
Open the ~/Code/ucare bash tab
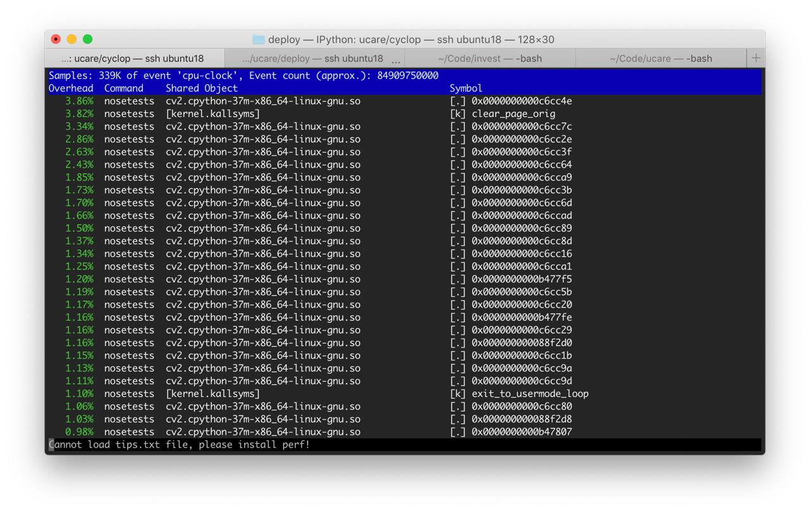click(661, 58)
